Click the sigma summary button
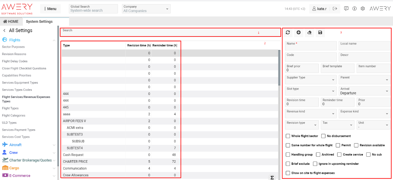The height and width of the screenshot is (180, 393). point(272,178)
